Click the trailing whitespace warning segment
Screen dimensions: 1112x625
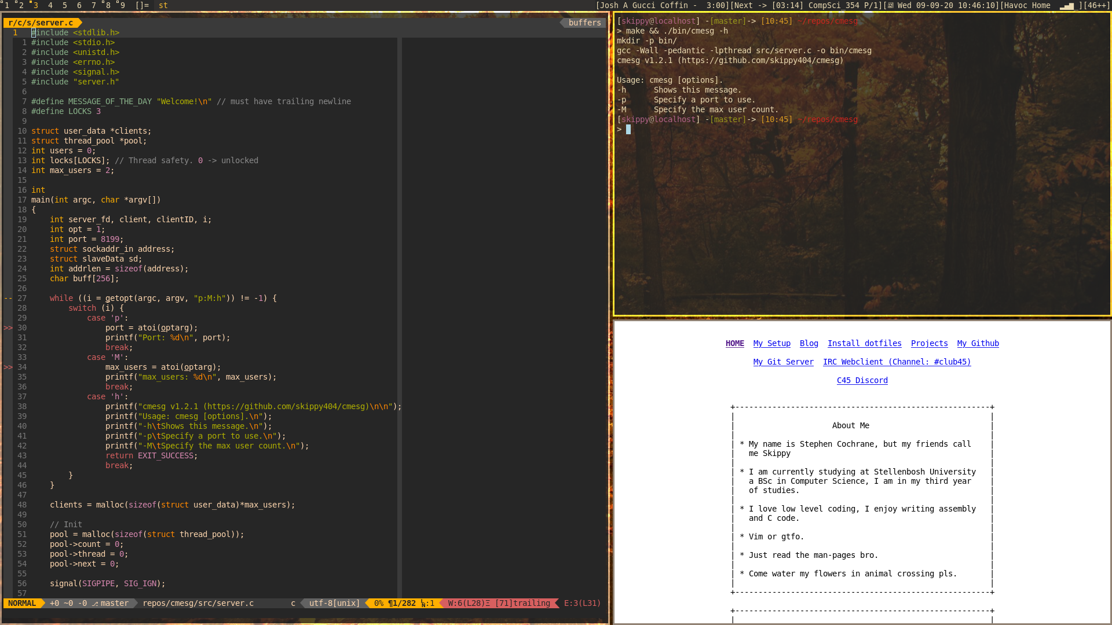pos(522,604)
